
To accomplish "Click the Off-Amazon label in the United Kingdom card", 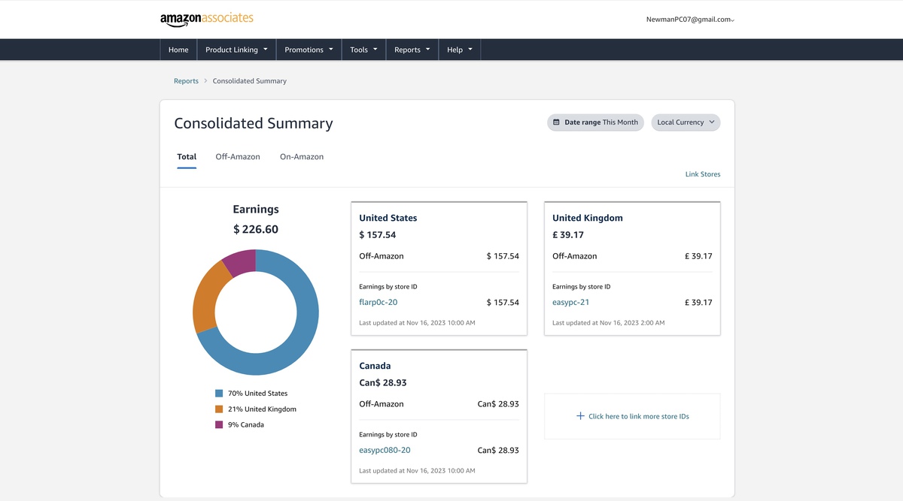I will [575, 256].
